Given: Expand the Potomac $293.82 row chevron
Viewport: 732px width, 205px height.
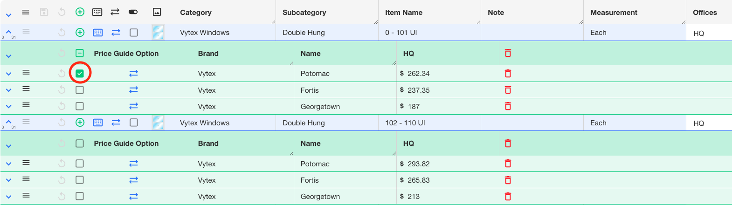Looking at the screenshot, I should pos(8,164).
